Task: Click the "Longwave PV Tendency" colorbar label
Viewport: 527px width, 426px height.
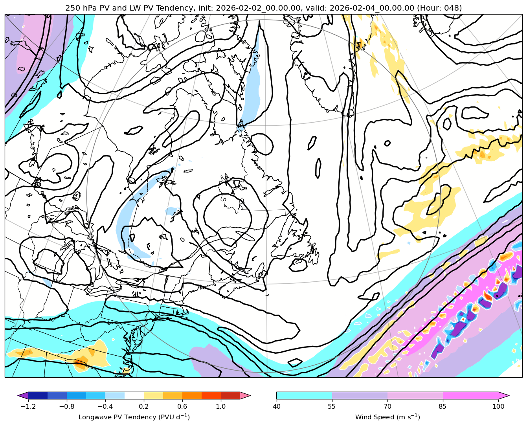Action: (x=134, y=417)
